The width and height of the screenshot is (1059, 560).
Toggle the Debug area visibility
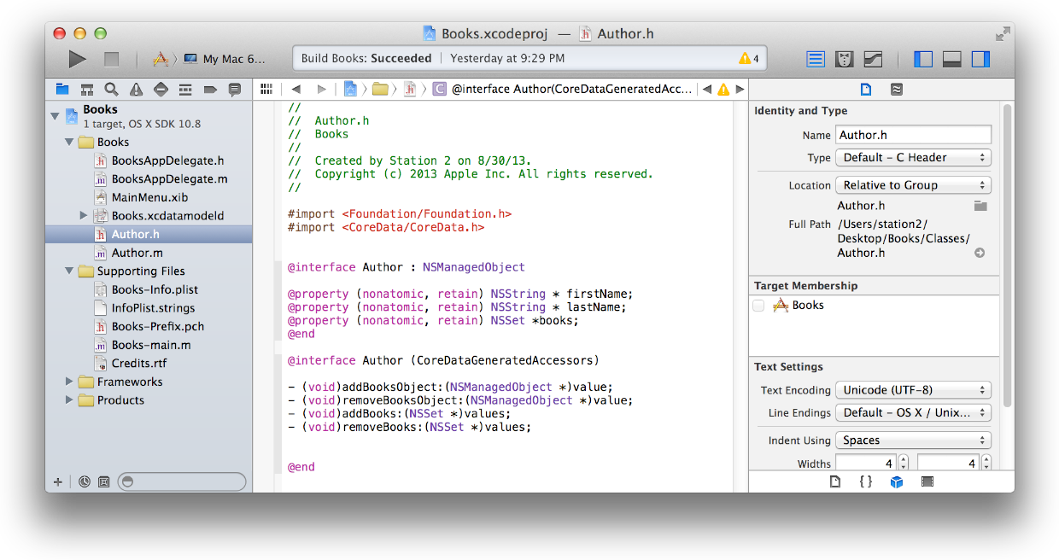(951, 59)
